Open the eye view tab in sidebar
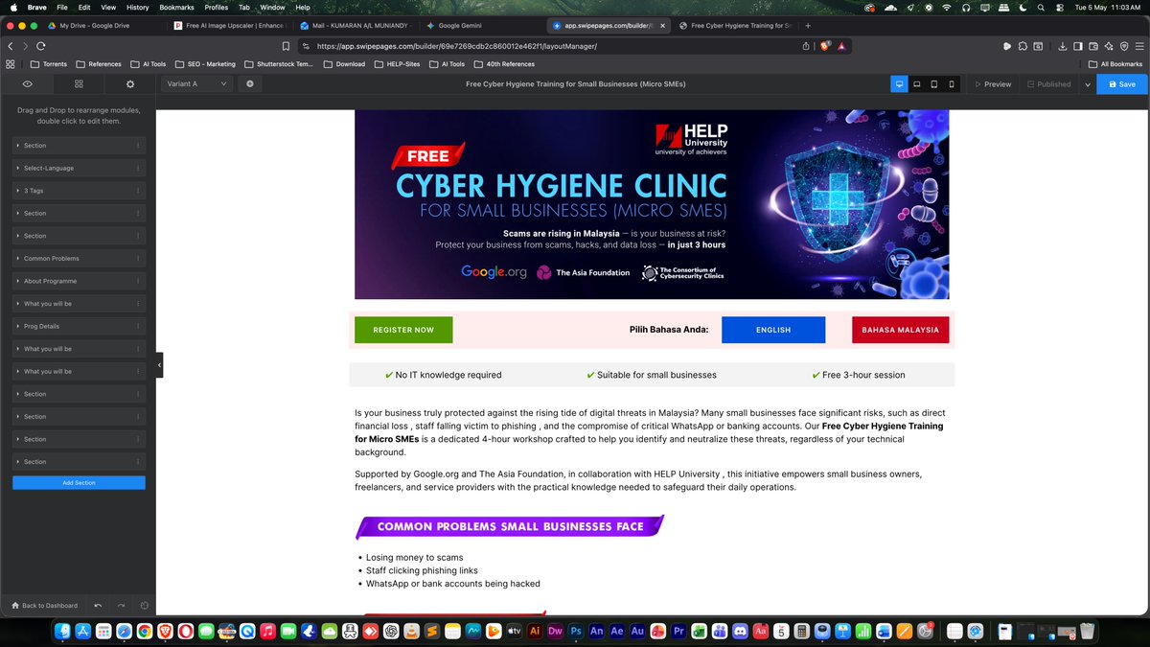 pos(28,84)
